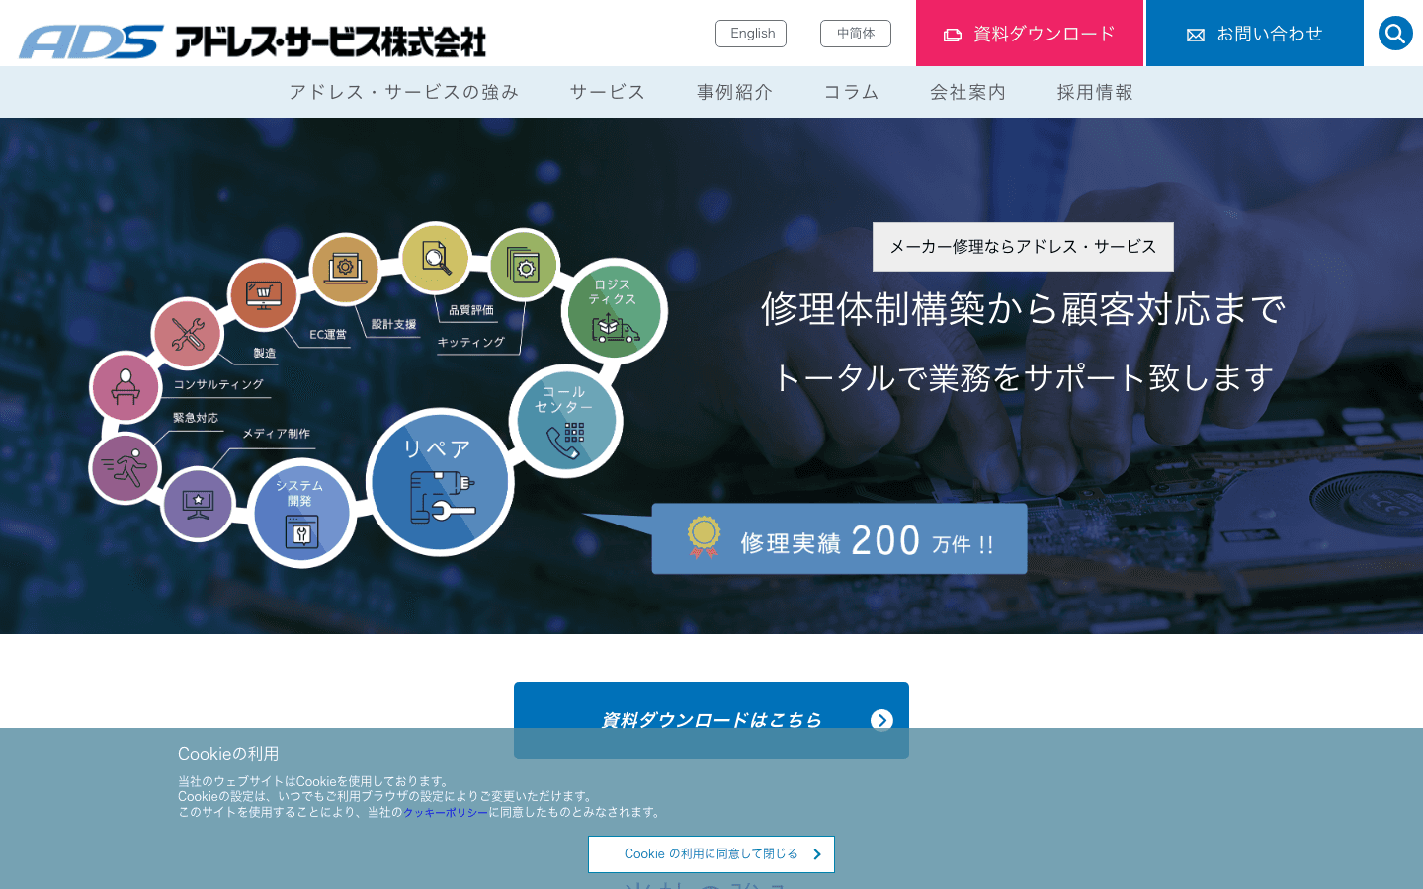
Task: Select the メディア制作 monitor icon
Action: [x=198, y=504]
